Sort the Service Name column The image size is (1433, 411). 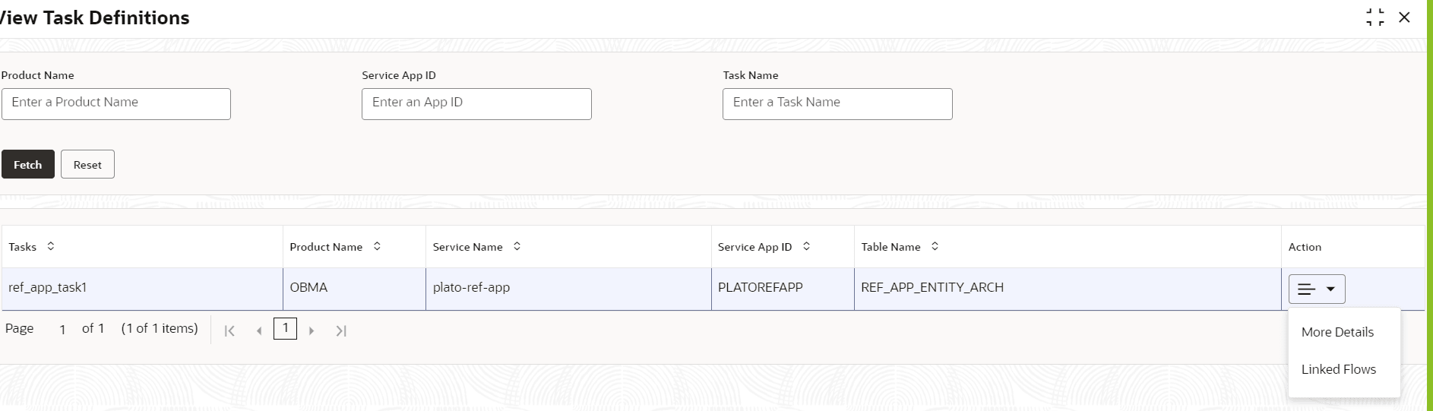[517, 246]
